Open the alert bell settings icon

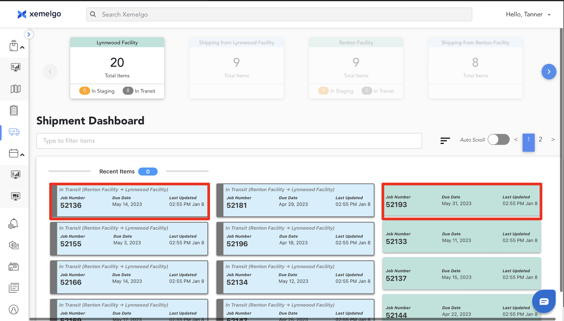[13, 224]
